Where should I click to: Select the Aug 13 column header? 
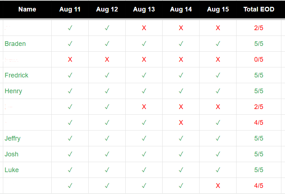[x=144, y=9]
